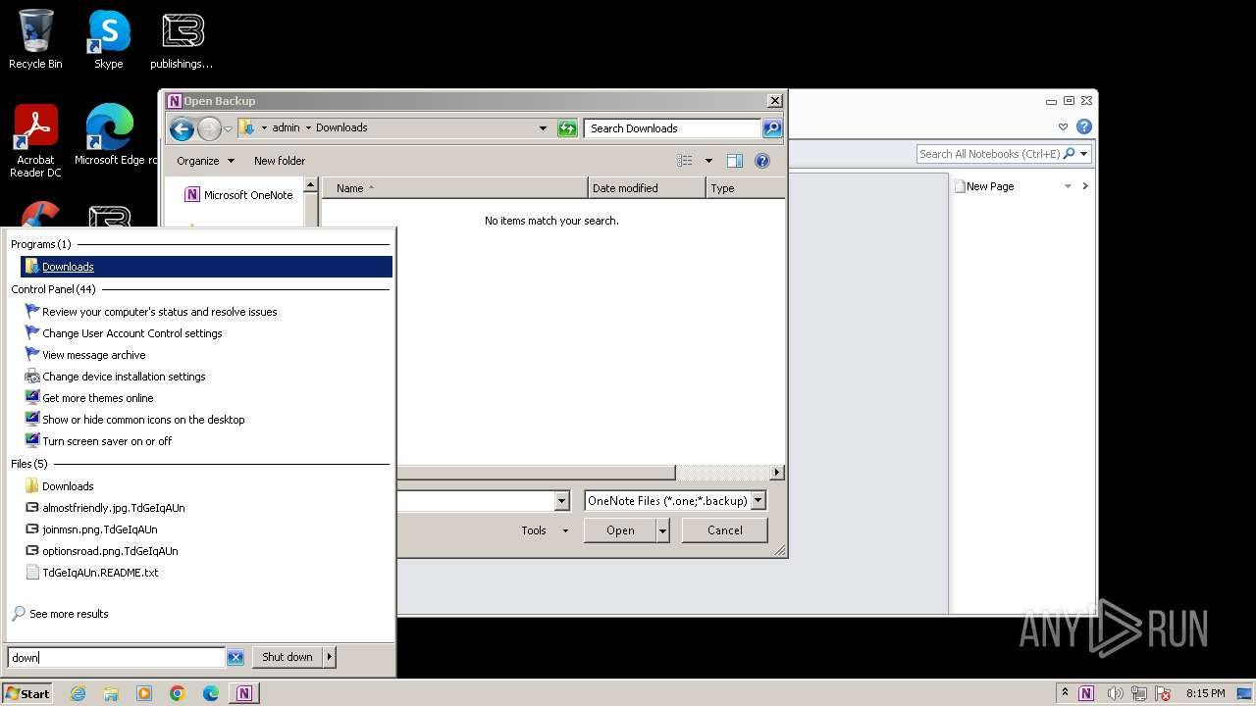Click the forward navigation arrow
The width and height of the screenshot is (1256, 706).
tap(209, 128)
